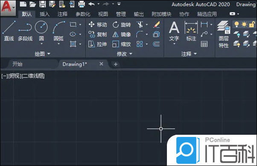This screenshot has width=257, height=166.
Task: Click the Open file folder icon
Action: pyautogui.click(x=32, y=4)
